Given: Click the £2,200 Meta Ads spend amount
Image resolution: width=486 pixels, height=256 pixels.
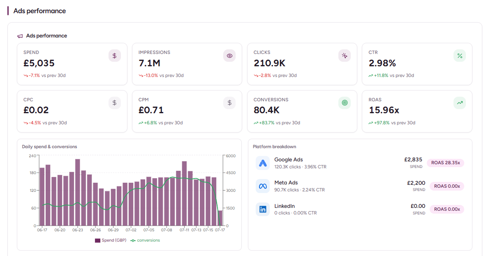Looking at the screenshot, I should click(416, 183).
